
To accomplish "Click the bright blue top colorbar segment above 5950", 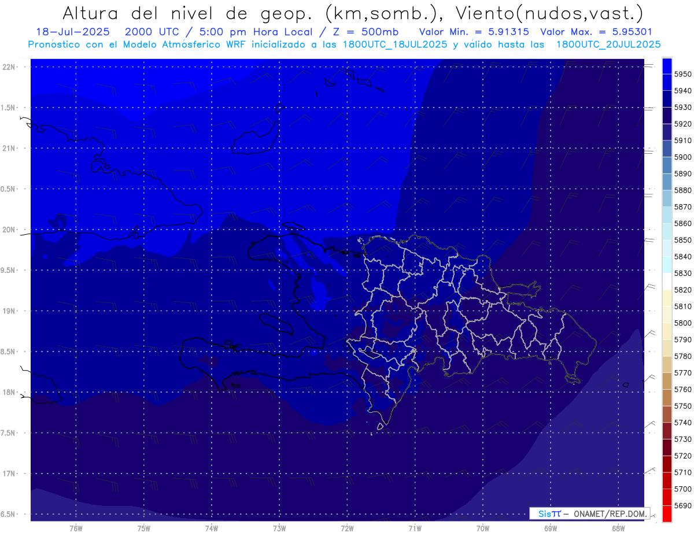I will pos(667,66).
